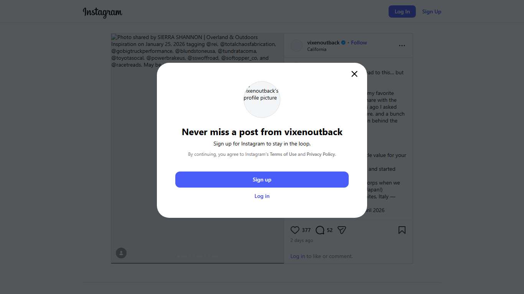Click the share post icon
Viewport: 524px width, 294px height.
(342, 230)
